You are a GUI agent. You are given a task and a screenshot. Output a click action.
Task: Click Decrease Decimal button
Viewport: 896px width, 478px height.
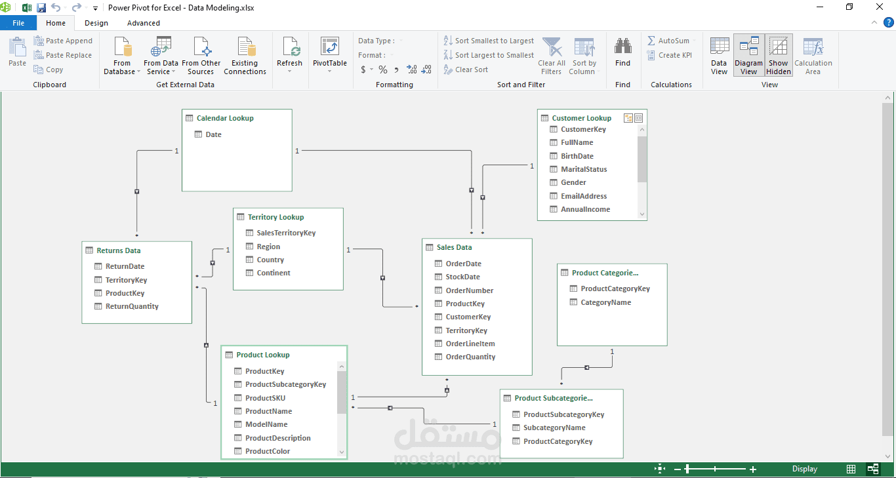pos(426,70)
